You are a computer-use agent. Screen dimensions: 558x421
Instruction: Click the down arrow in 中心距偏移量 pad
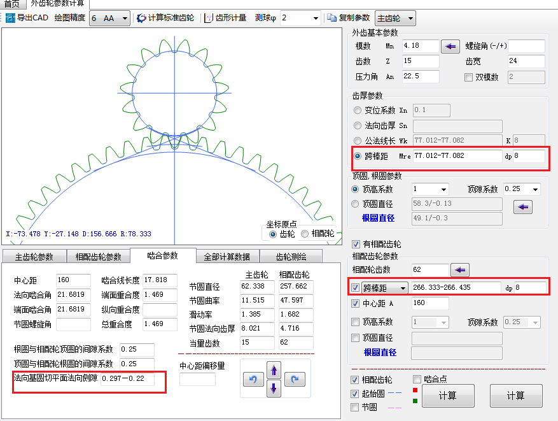point(274,389)
